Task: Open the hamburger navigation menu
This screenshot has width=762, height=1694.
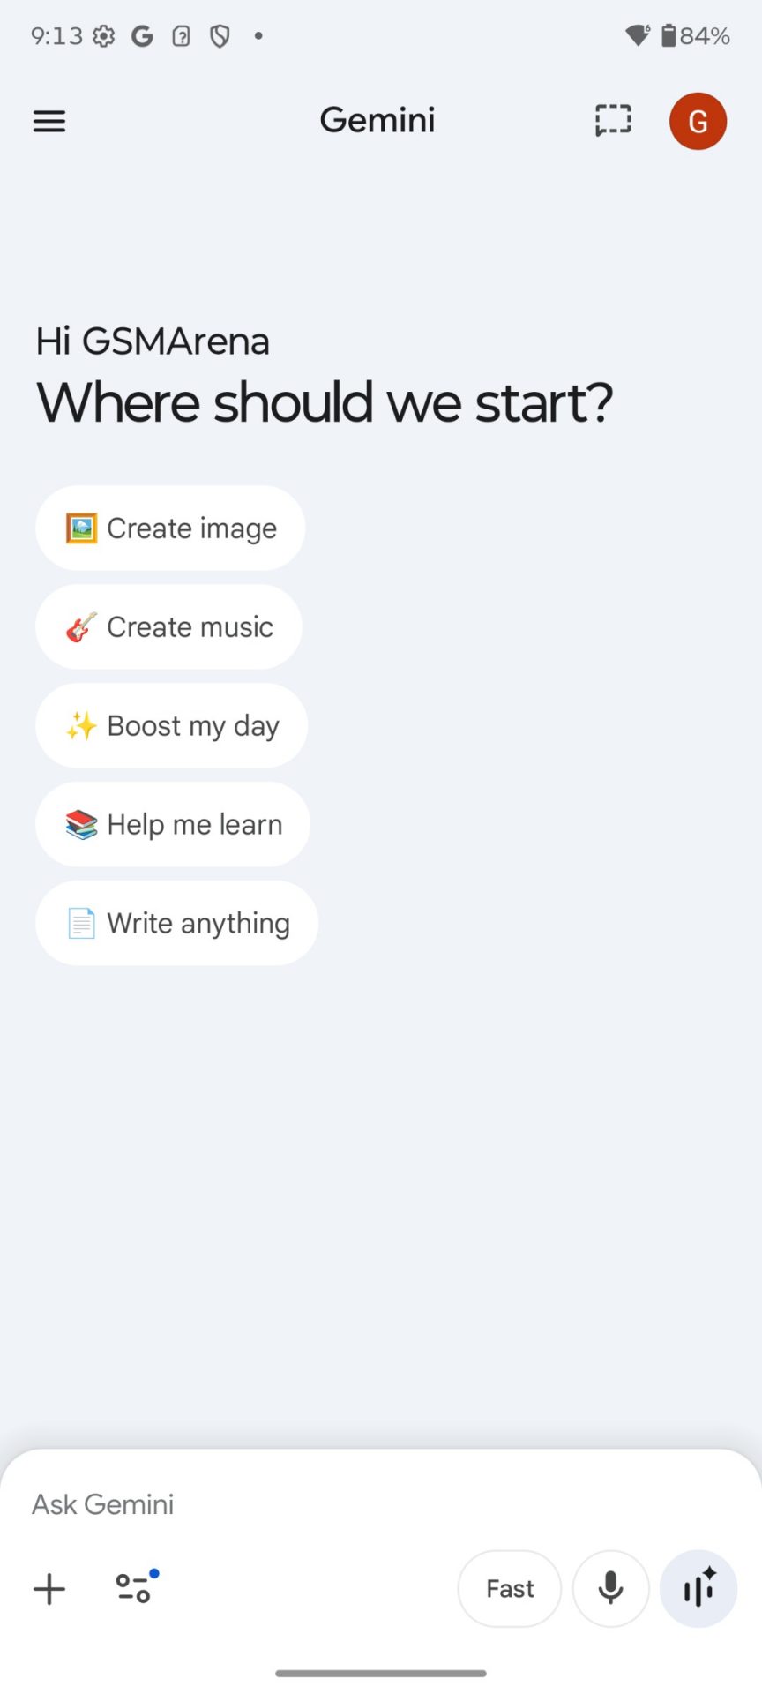Action: (49, 121)
